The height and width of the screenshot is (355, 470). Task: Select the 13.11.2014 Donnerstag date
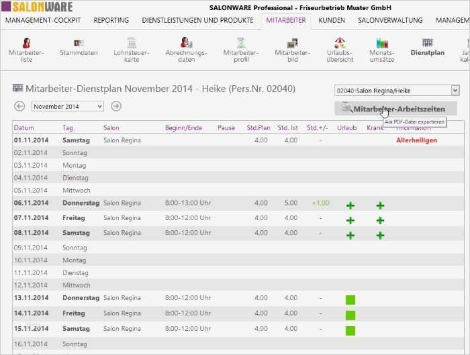point(31,298)
